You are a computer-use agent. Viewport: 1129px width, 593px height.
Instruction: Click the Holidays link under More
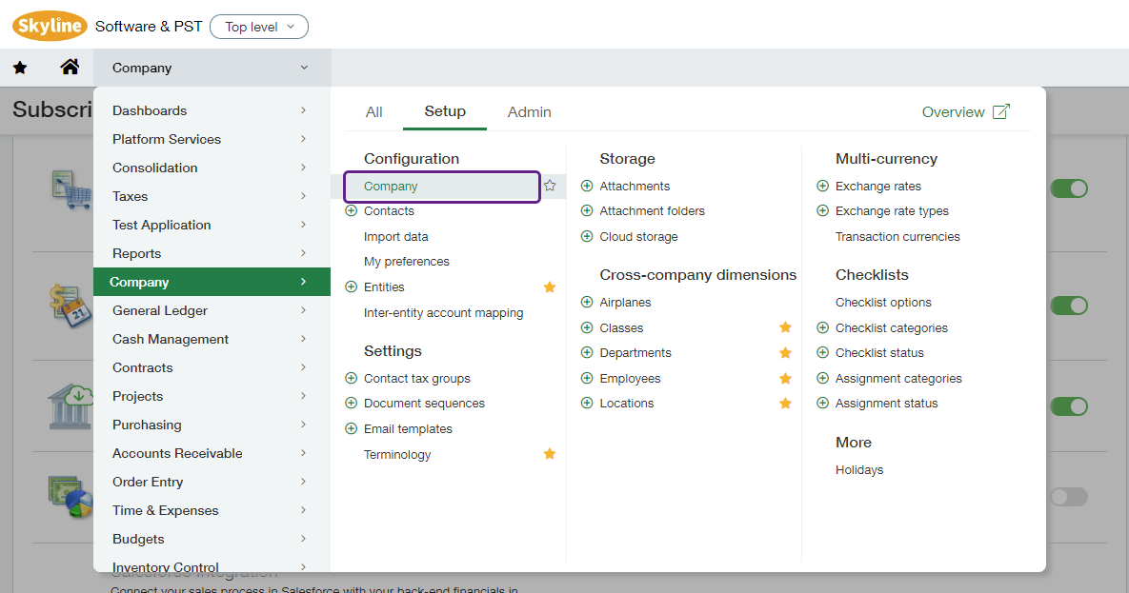[x=858, y=469]
